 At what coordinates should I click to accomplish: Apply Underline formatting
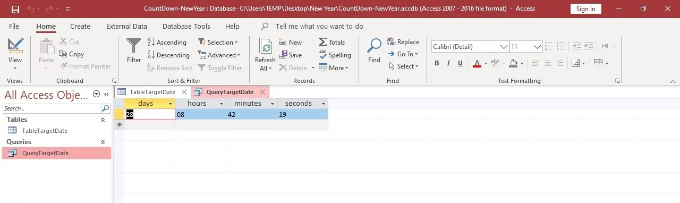point(460,63)
